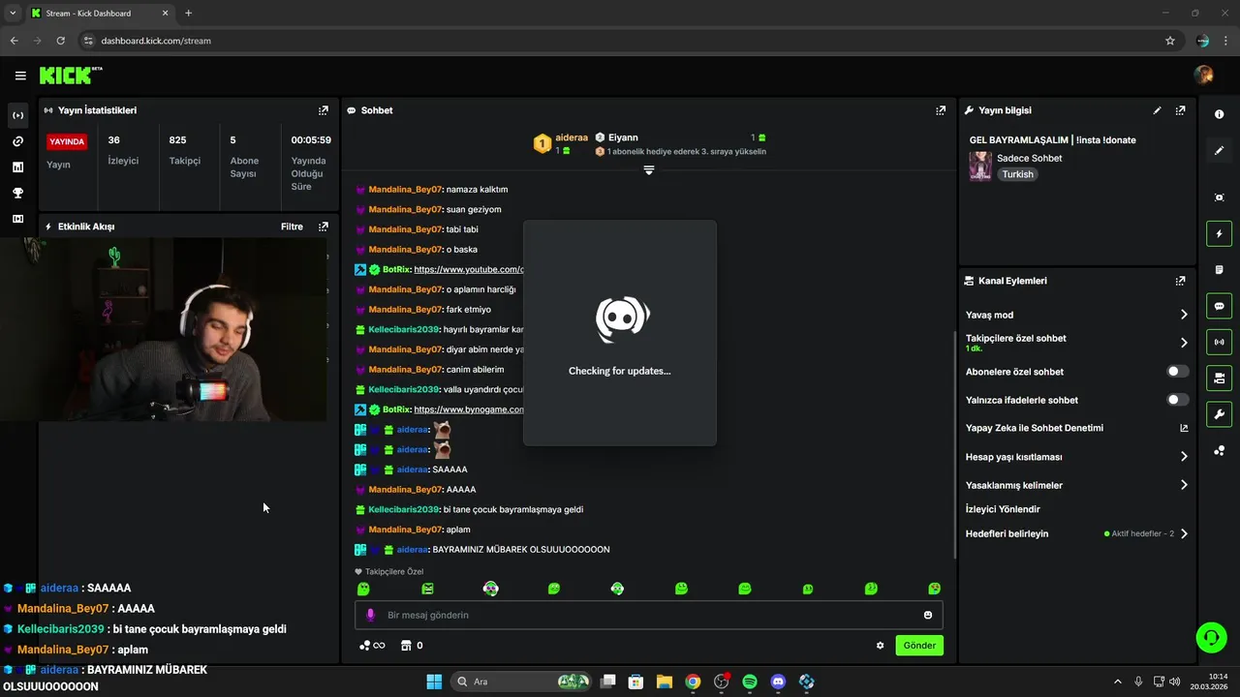1240x697 pixels.
Task: Click the purple microphone icon in message box
Action: tap(370, 615)
